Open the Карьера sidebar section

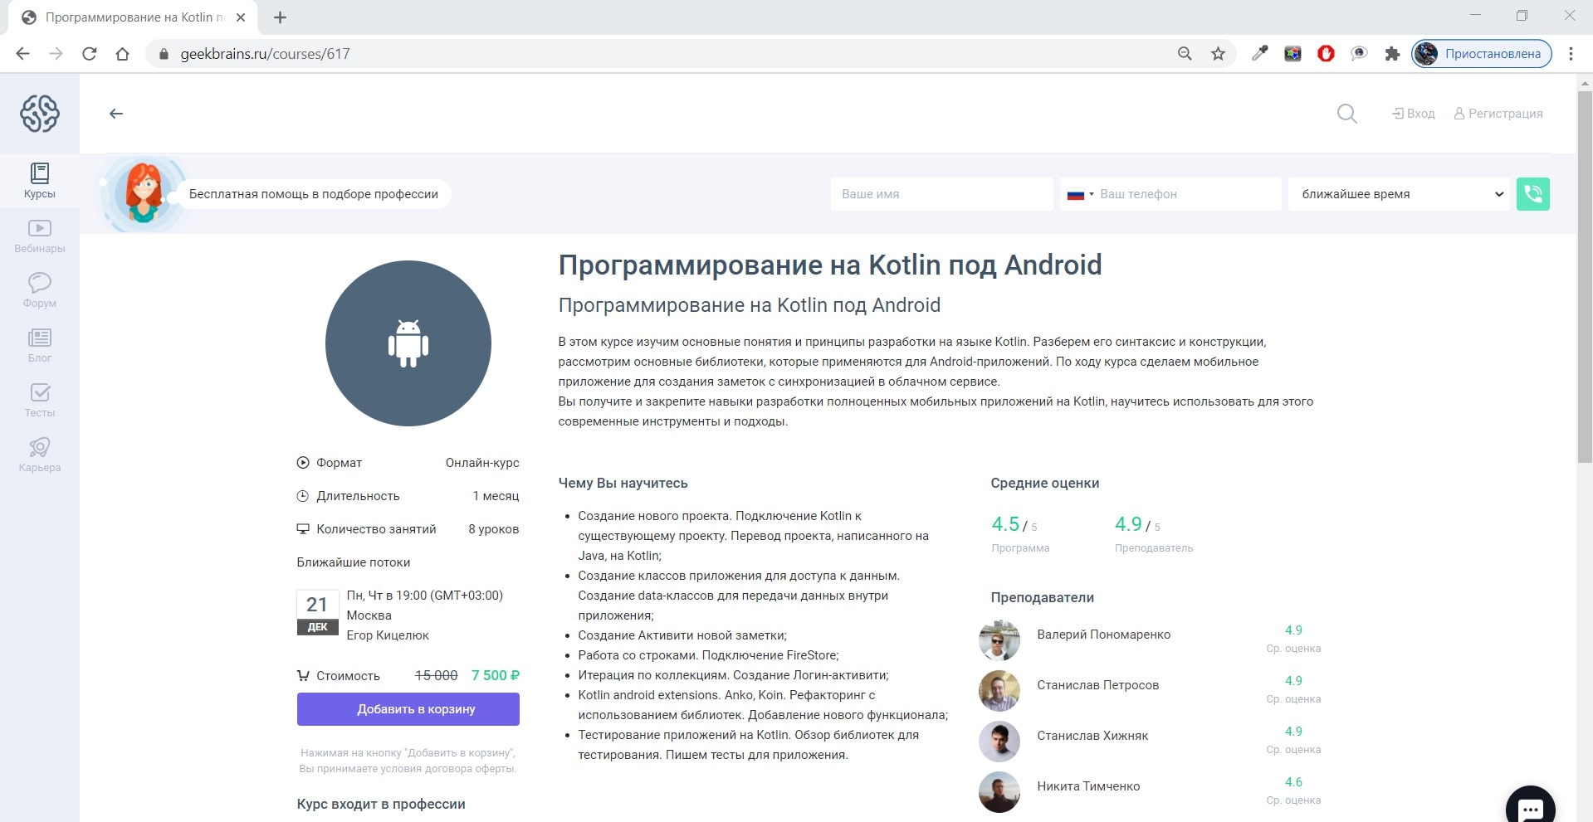[x=40, y=455]
